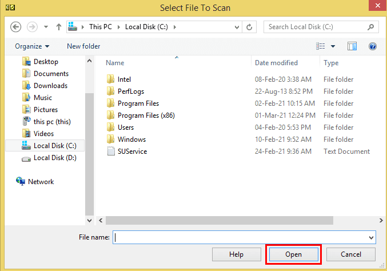The height and width of the screenshot is (271, 387).
Task: Select the SUService text document
Action: [132, 152]
